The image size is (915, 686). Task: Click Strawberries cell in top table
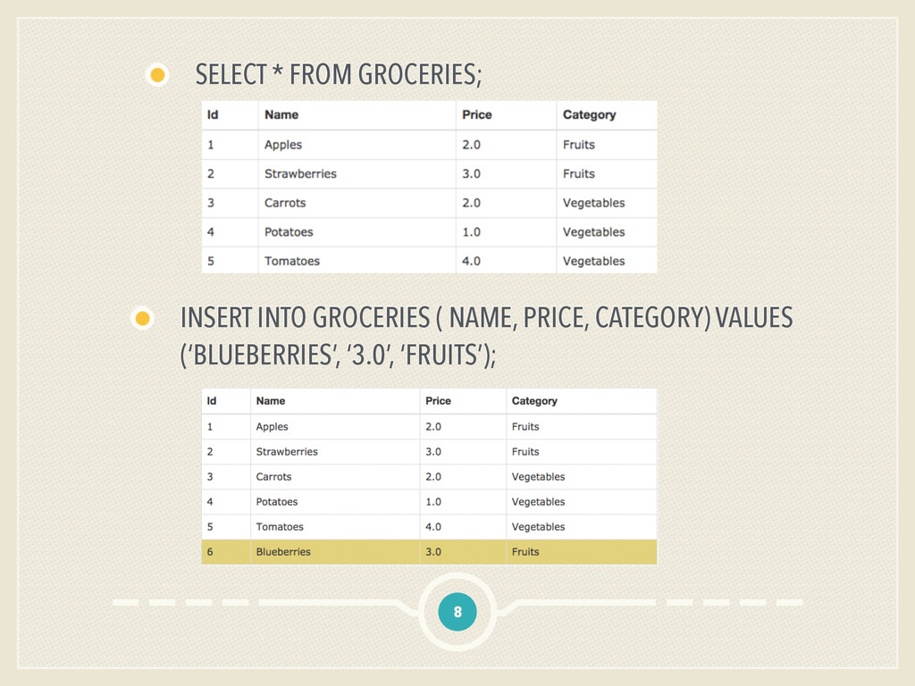click(x=300, y=174)
